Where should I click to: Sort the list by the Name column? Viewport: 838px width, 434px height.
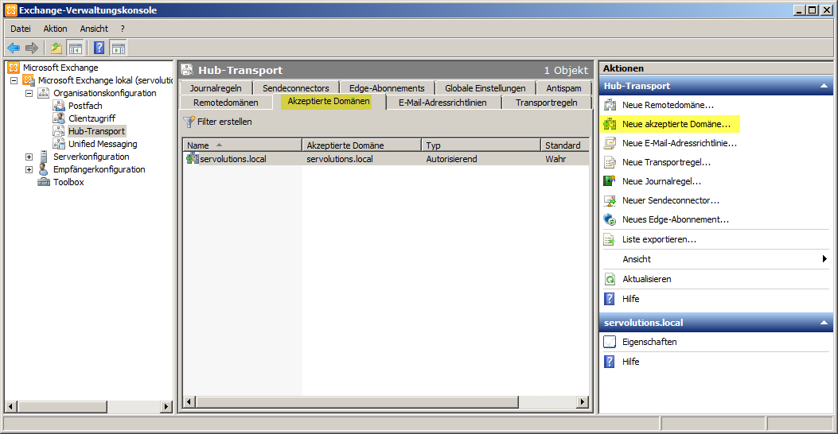coord(242,145)
